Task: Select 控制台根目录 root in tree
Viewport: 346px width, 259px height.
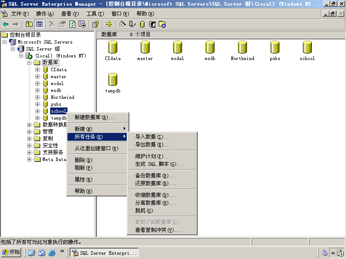Action: click(x=25, y=35)
